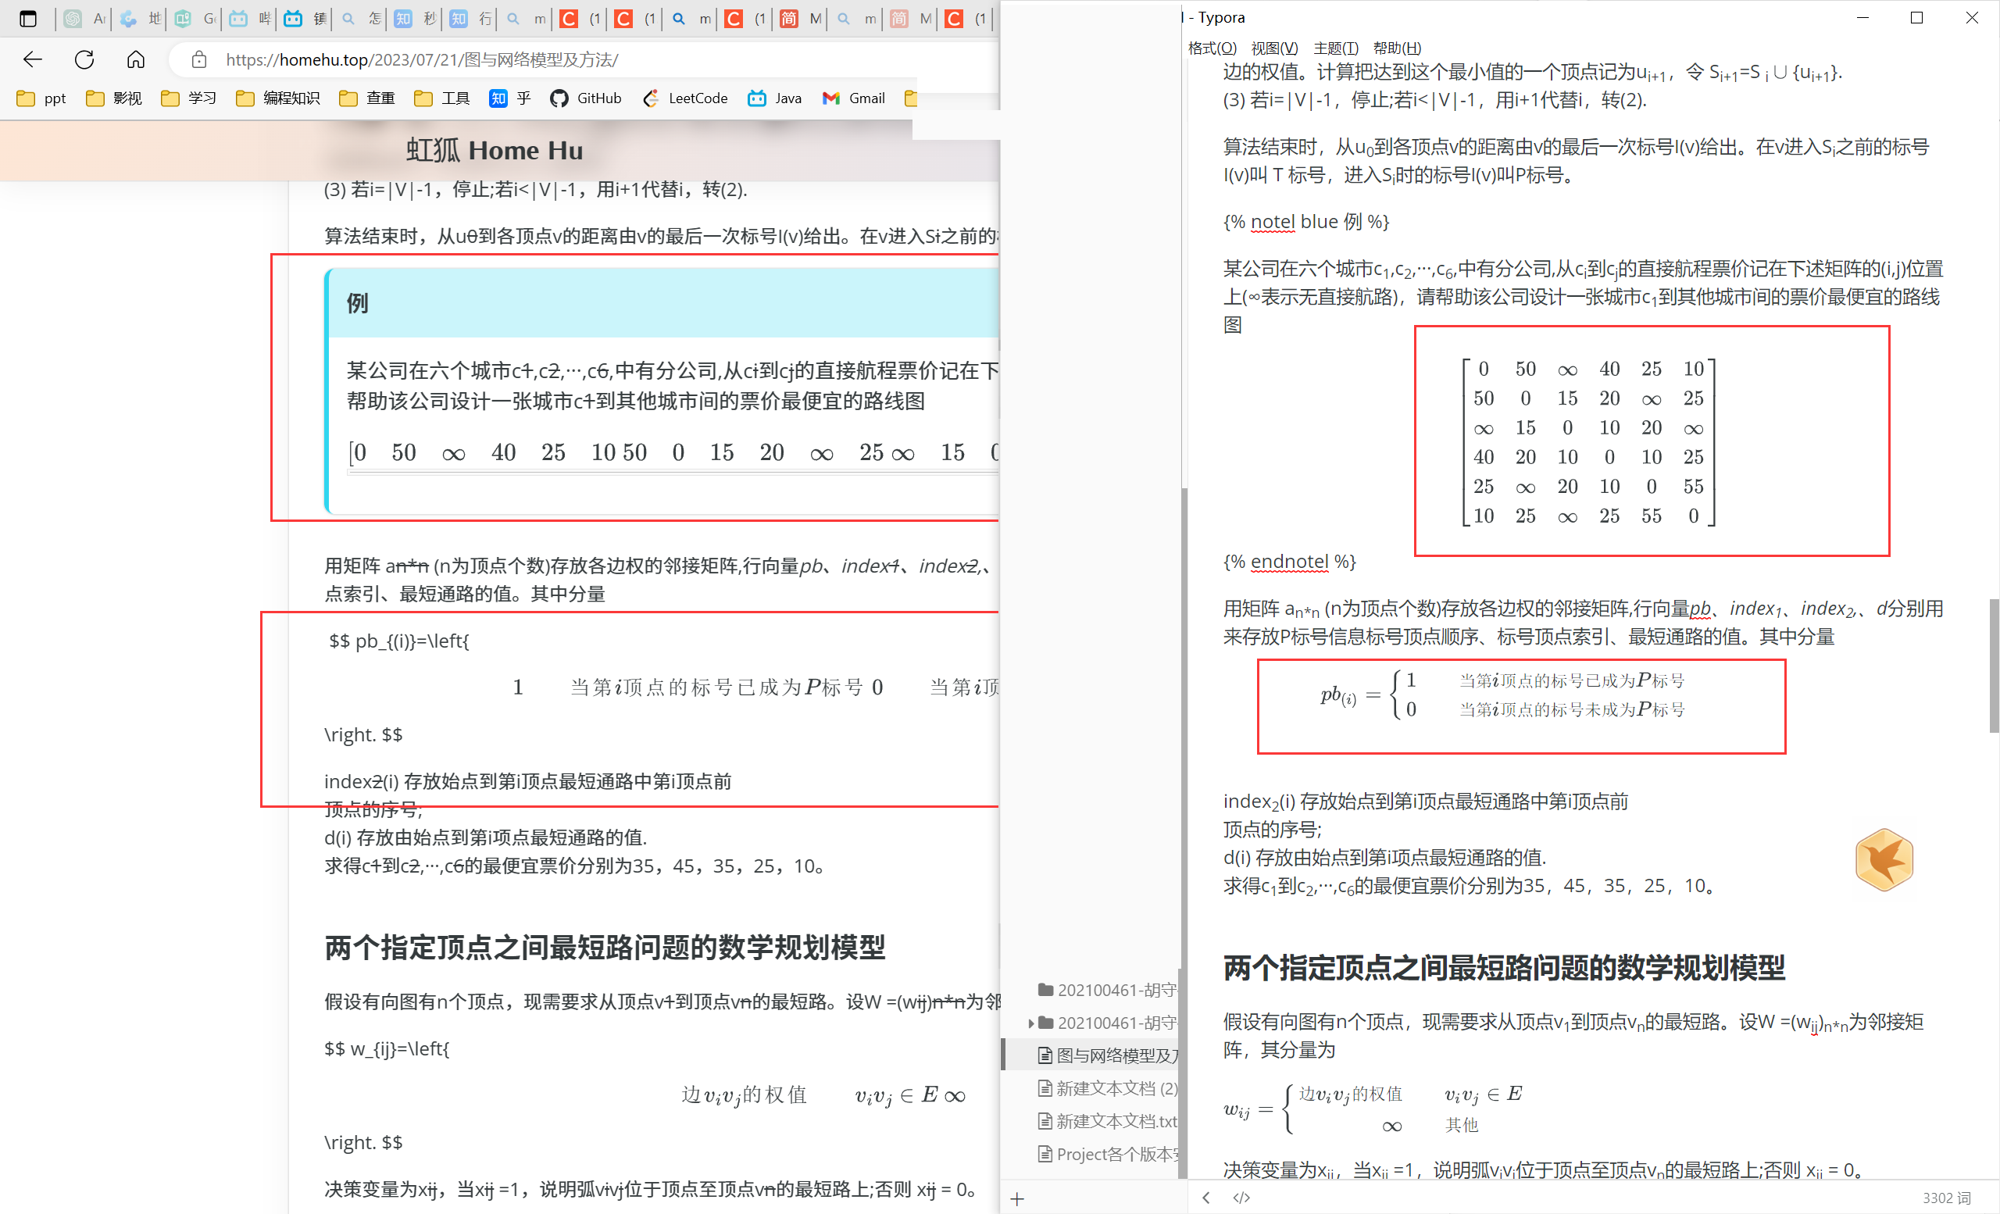Create a new file with the plus icon
The height and width of the screenshot is (1214, 2000).
point(1017,1198)
